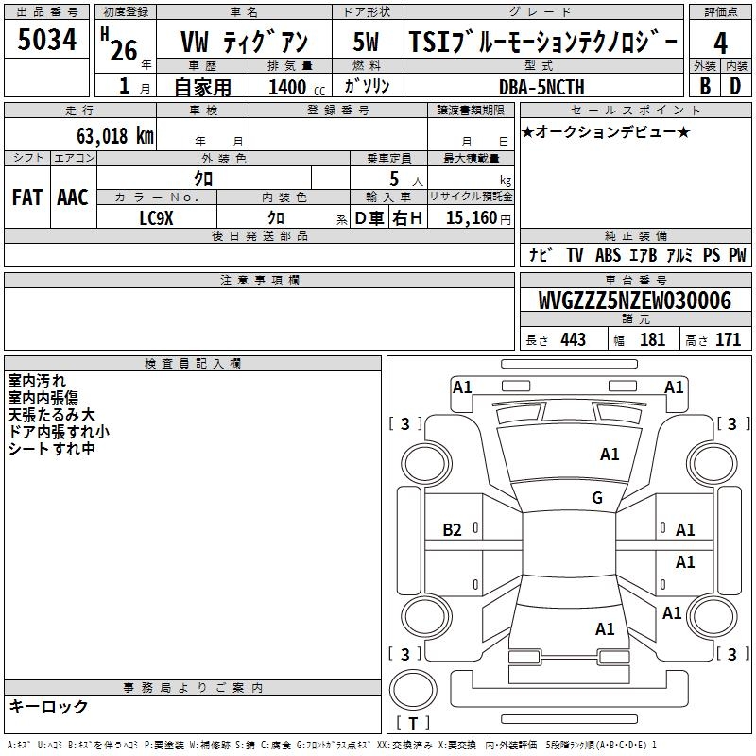Click the displacement value 1400 cc
756x756 pixels.
point(297,87)
